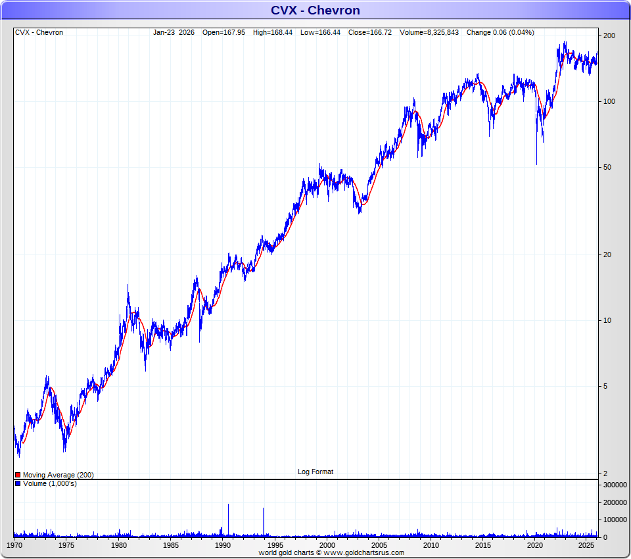Screen dimensions: 631x559
Task: Click the 2000 year axis label
Action: 327,545
